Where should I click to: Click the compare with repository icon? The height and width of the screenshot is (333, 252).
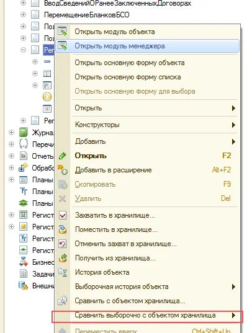63,301
